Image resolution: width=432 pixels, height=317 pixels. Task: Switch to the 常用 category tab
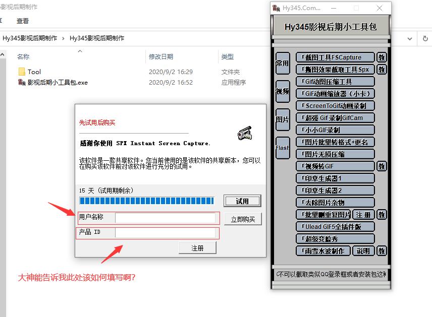coord(283,64)
